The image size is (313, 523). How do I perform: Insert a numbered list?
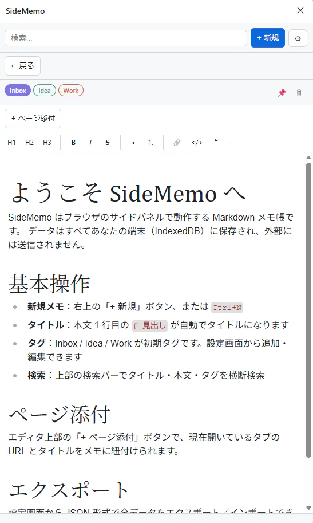[x=150, y=143]
